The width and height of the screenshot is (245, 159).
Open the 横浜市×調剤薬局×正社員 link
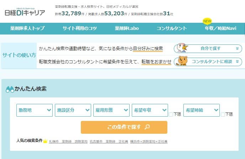149,141
